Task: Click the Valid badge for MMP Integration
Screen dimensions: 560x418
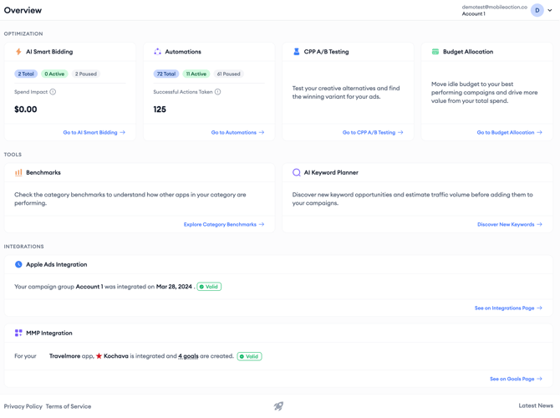Action: click(249, 356)
